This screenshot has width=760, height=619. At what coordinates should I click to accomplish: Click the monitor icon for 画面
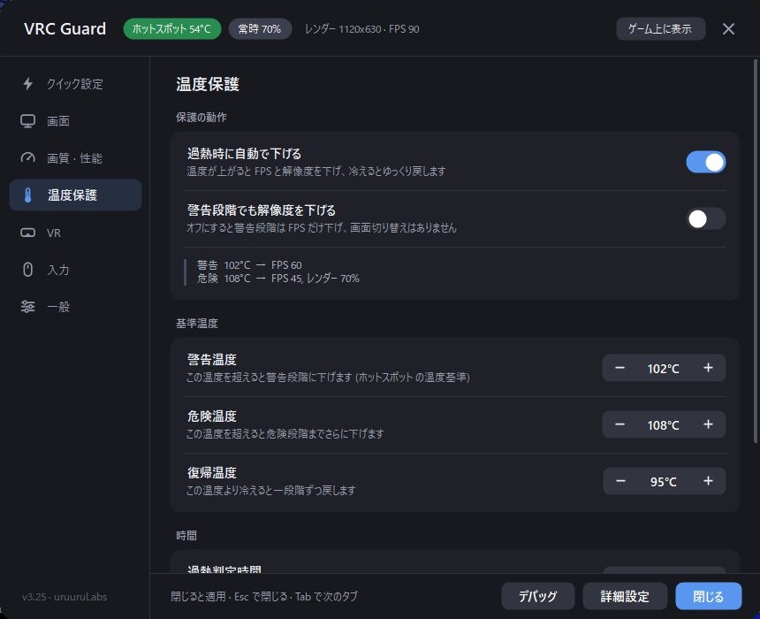coord(28,121)
